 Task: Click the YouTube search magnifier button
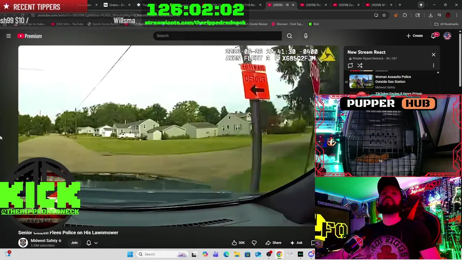pyautogui.click(x=289, y=36)
